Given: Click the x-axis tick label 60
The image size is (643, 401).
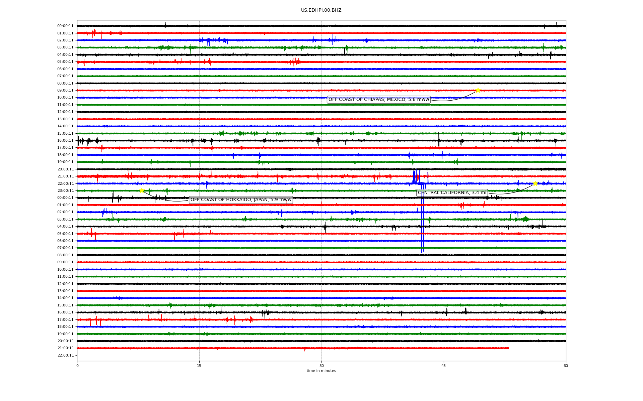Looking at the screenshot, I should coord(566,366).
